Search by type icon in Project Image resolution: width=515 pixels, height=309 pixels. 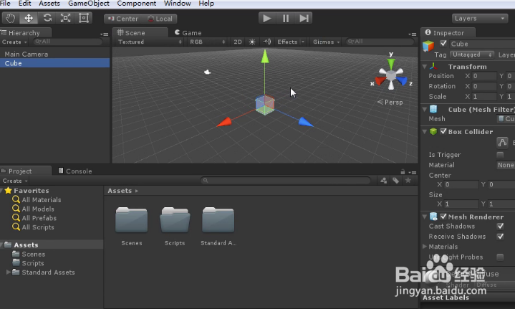383,181
